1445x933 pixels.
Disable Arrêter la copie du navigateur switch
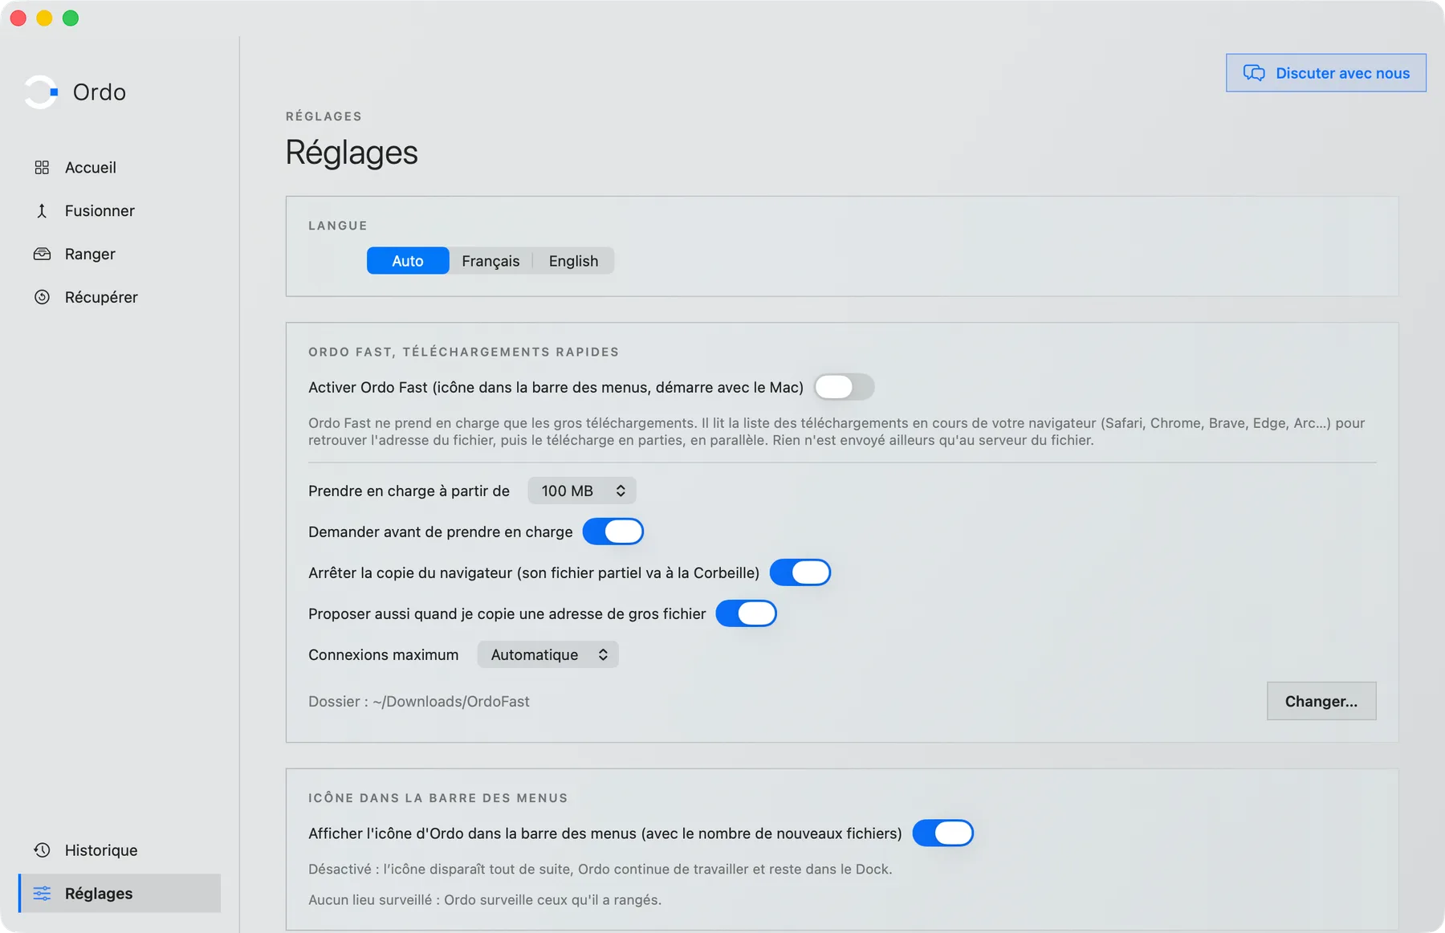click(800, 572)
